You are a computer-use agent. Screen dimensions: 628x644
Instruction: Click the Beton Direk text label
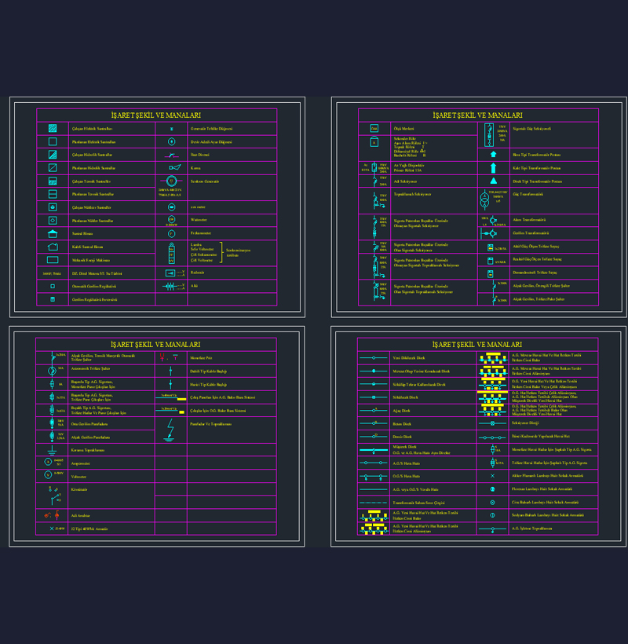coord(402,423)
